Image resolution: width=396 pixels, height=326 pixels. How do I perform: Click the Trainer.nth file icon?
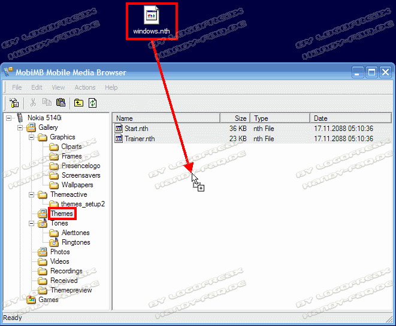[x=119, y=138]
